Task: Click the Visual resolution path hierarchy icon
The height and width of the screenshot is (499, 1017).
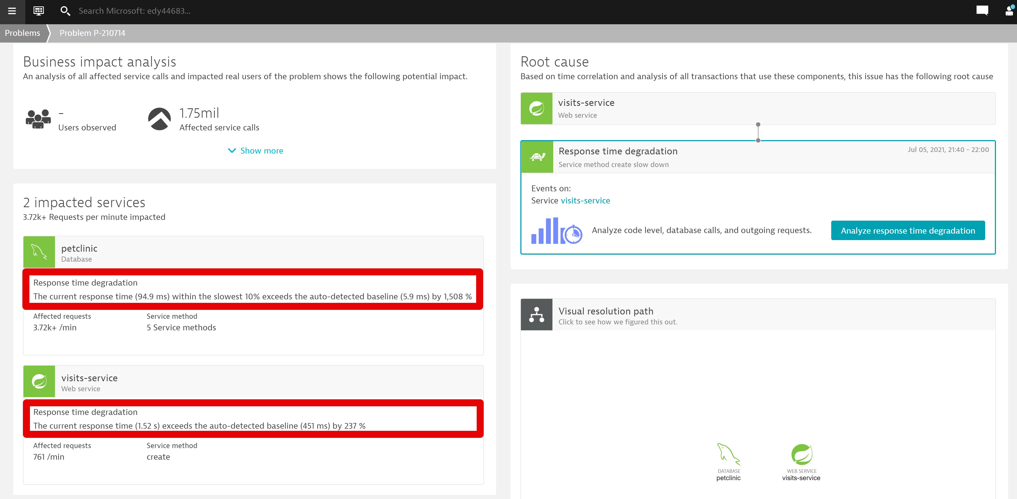Action: [537, 315]
